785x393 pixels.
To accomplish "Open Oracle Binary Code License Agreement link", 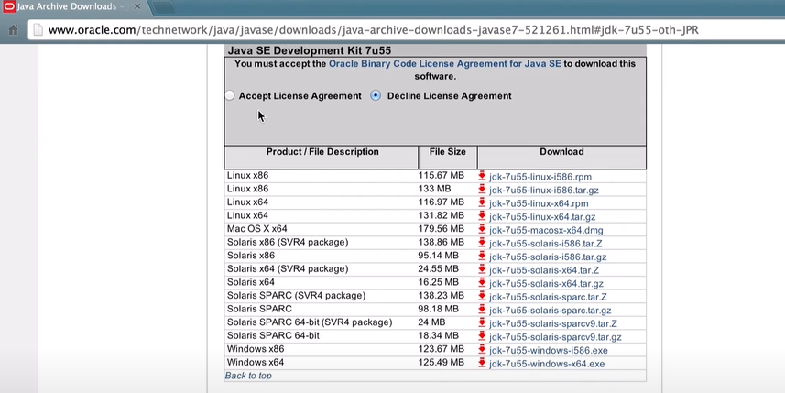I will coord(444,64).
